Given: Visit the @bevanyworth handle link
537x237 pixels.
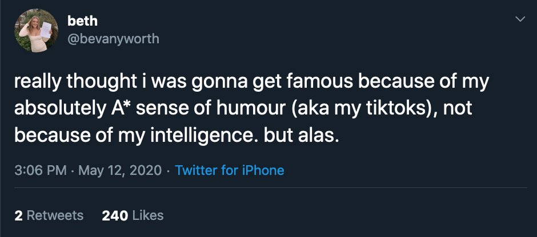Looking at the screenshot, I should 113,39.
